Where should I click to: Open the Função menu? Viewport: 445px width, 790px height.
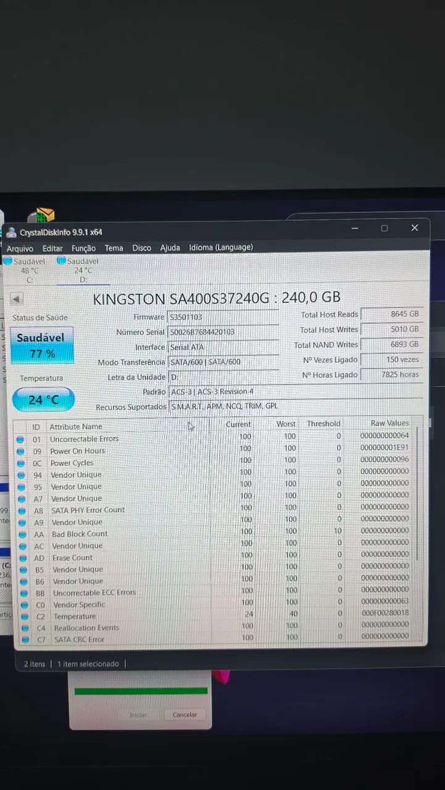[x=83, y=248]
